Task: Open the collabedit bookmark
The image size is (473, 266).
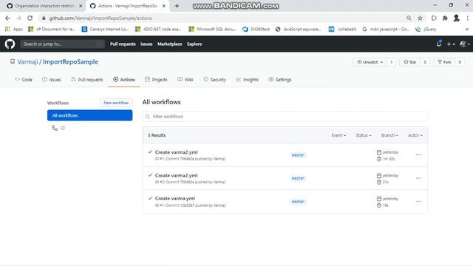Action: 342,30
